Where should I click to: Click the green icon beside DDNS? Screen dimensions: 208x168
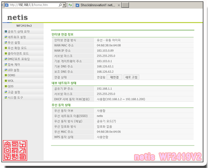(6, 75)
